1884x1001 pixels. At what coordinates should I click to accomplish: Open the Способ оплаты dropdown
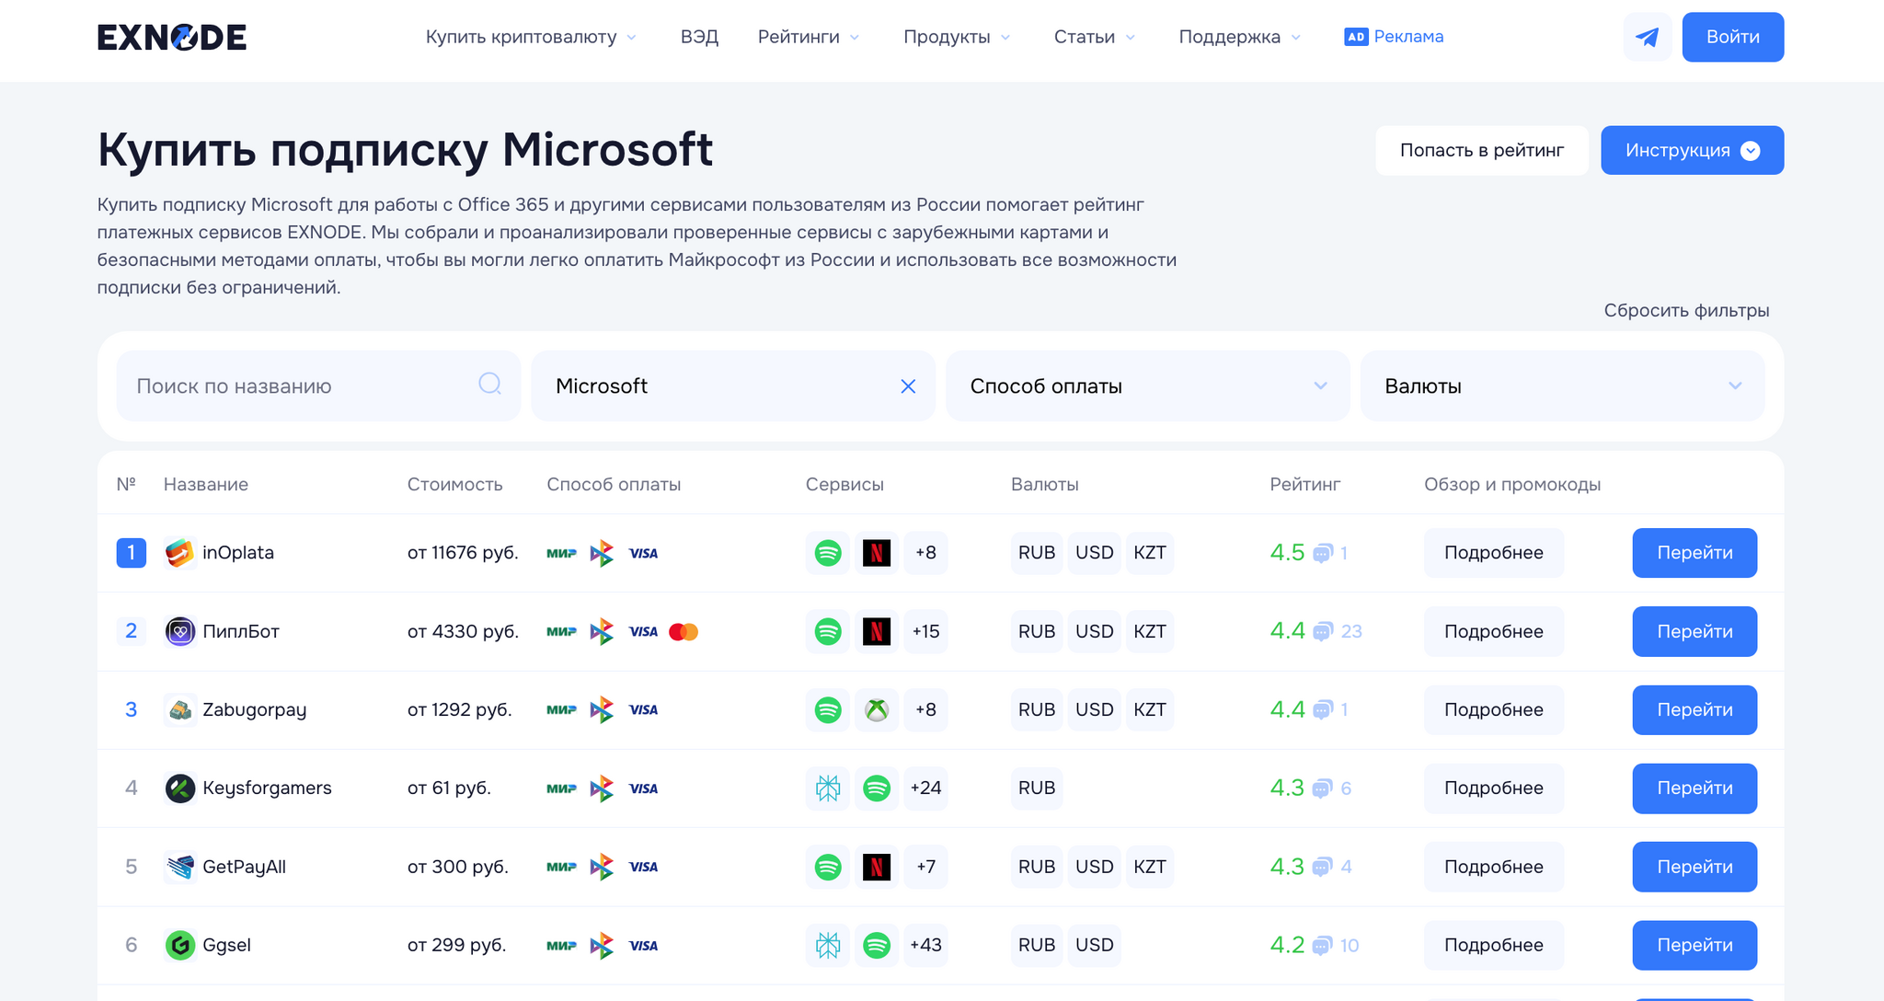click(x=1146, y=386)
